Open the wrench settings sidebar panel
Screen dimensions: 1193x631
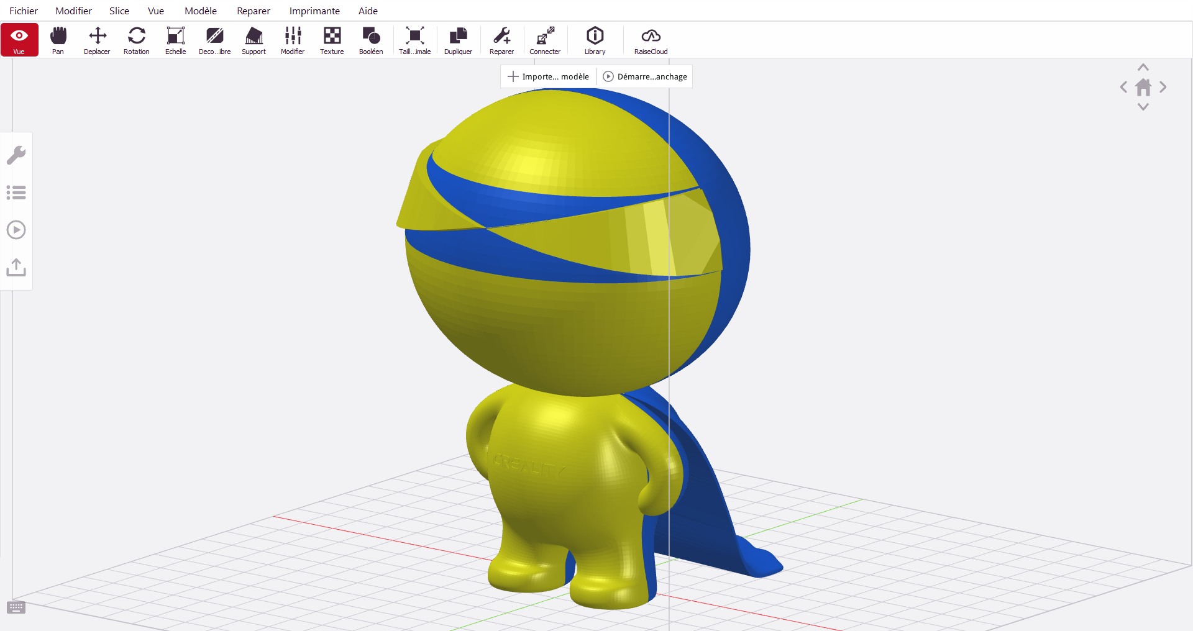(x=16, y=155)
